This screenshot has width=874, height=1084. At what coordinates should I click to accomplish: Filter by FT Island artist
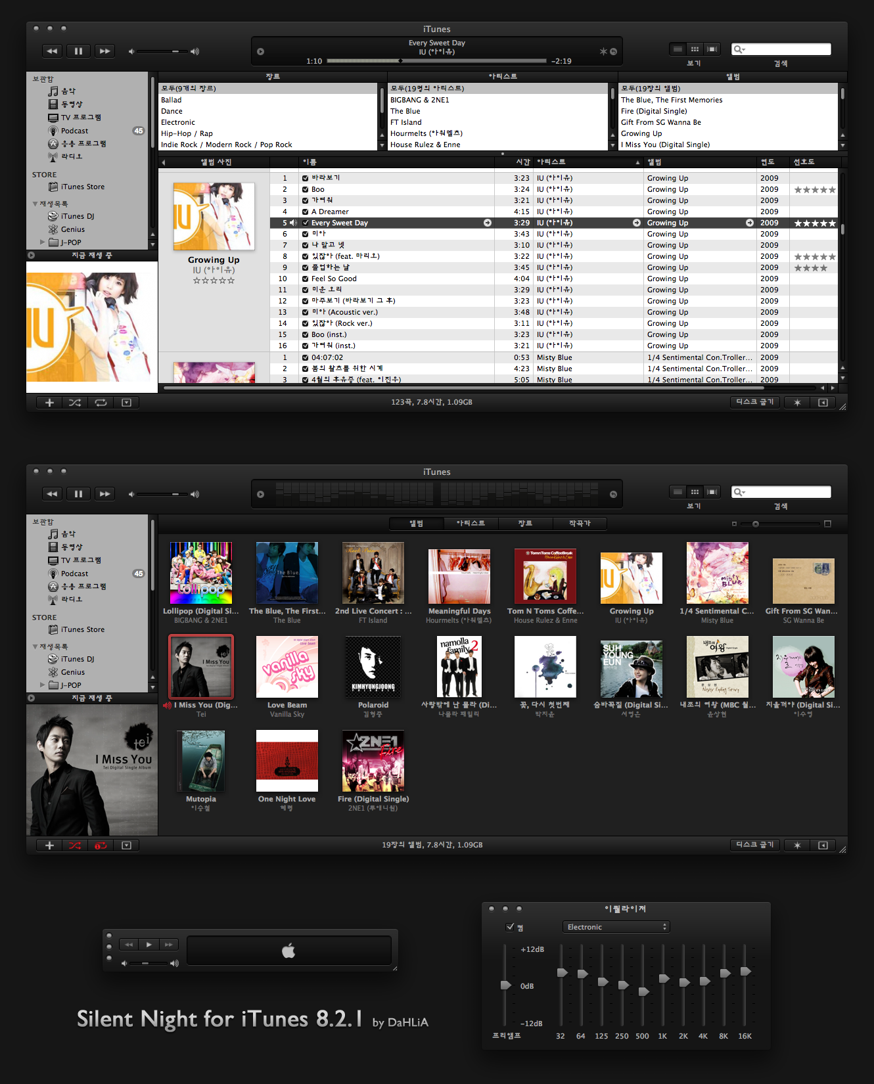(x=497, y=122)
